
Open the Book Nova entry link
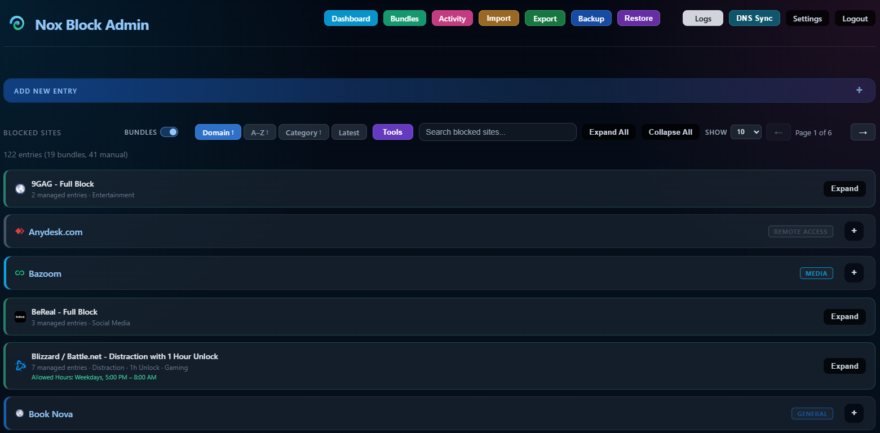[x=51, y=414]
